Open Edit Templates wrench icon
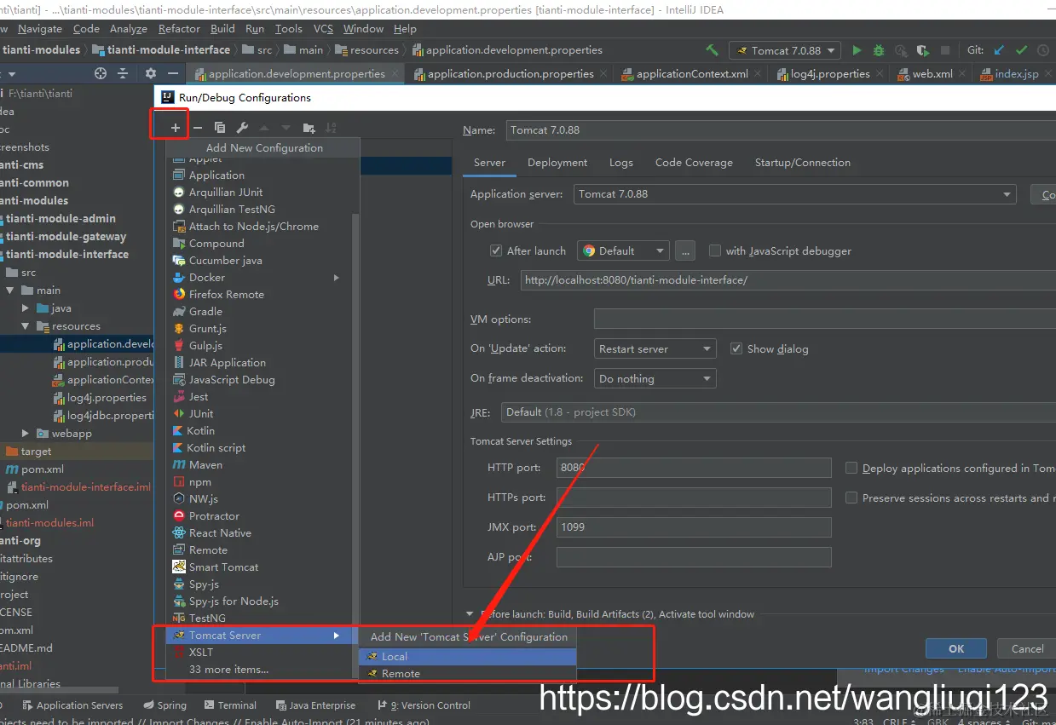The width and height of the screenshot is (1056, 725). [242, 128]
